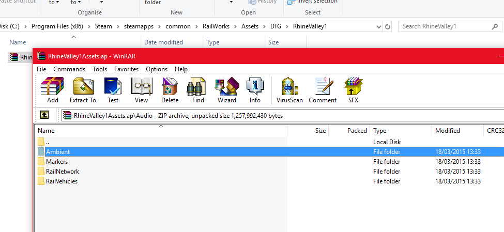
Task: Expand chevron after steamapps breadcrumb
Action: (x=159, y=26)
